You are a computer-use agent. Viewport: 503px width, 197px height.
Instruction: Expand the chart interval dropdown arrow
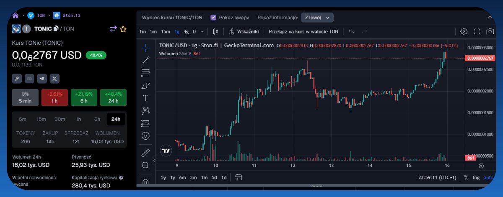pyautogui.click(x=202, y=31)
